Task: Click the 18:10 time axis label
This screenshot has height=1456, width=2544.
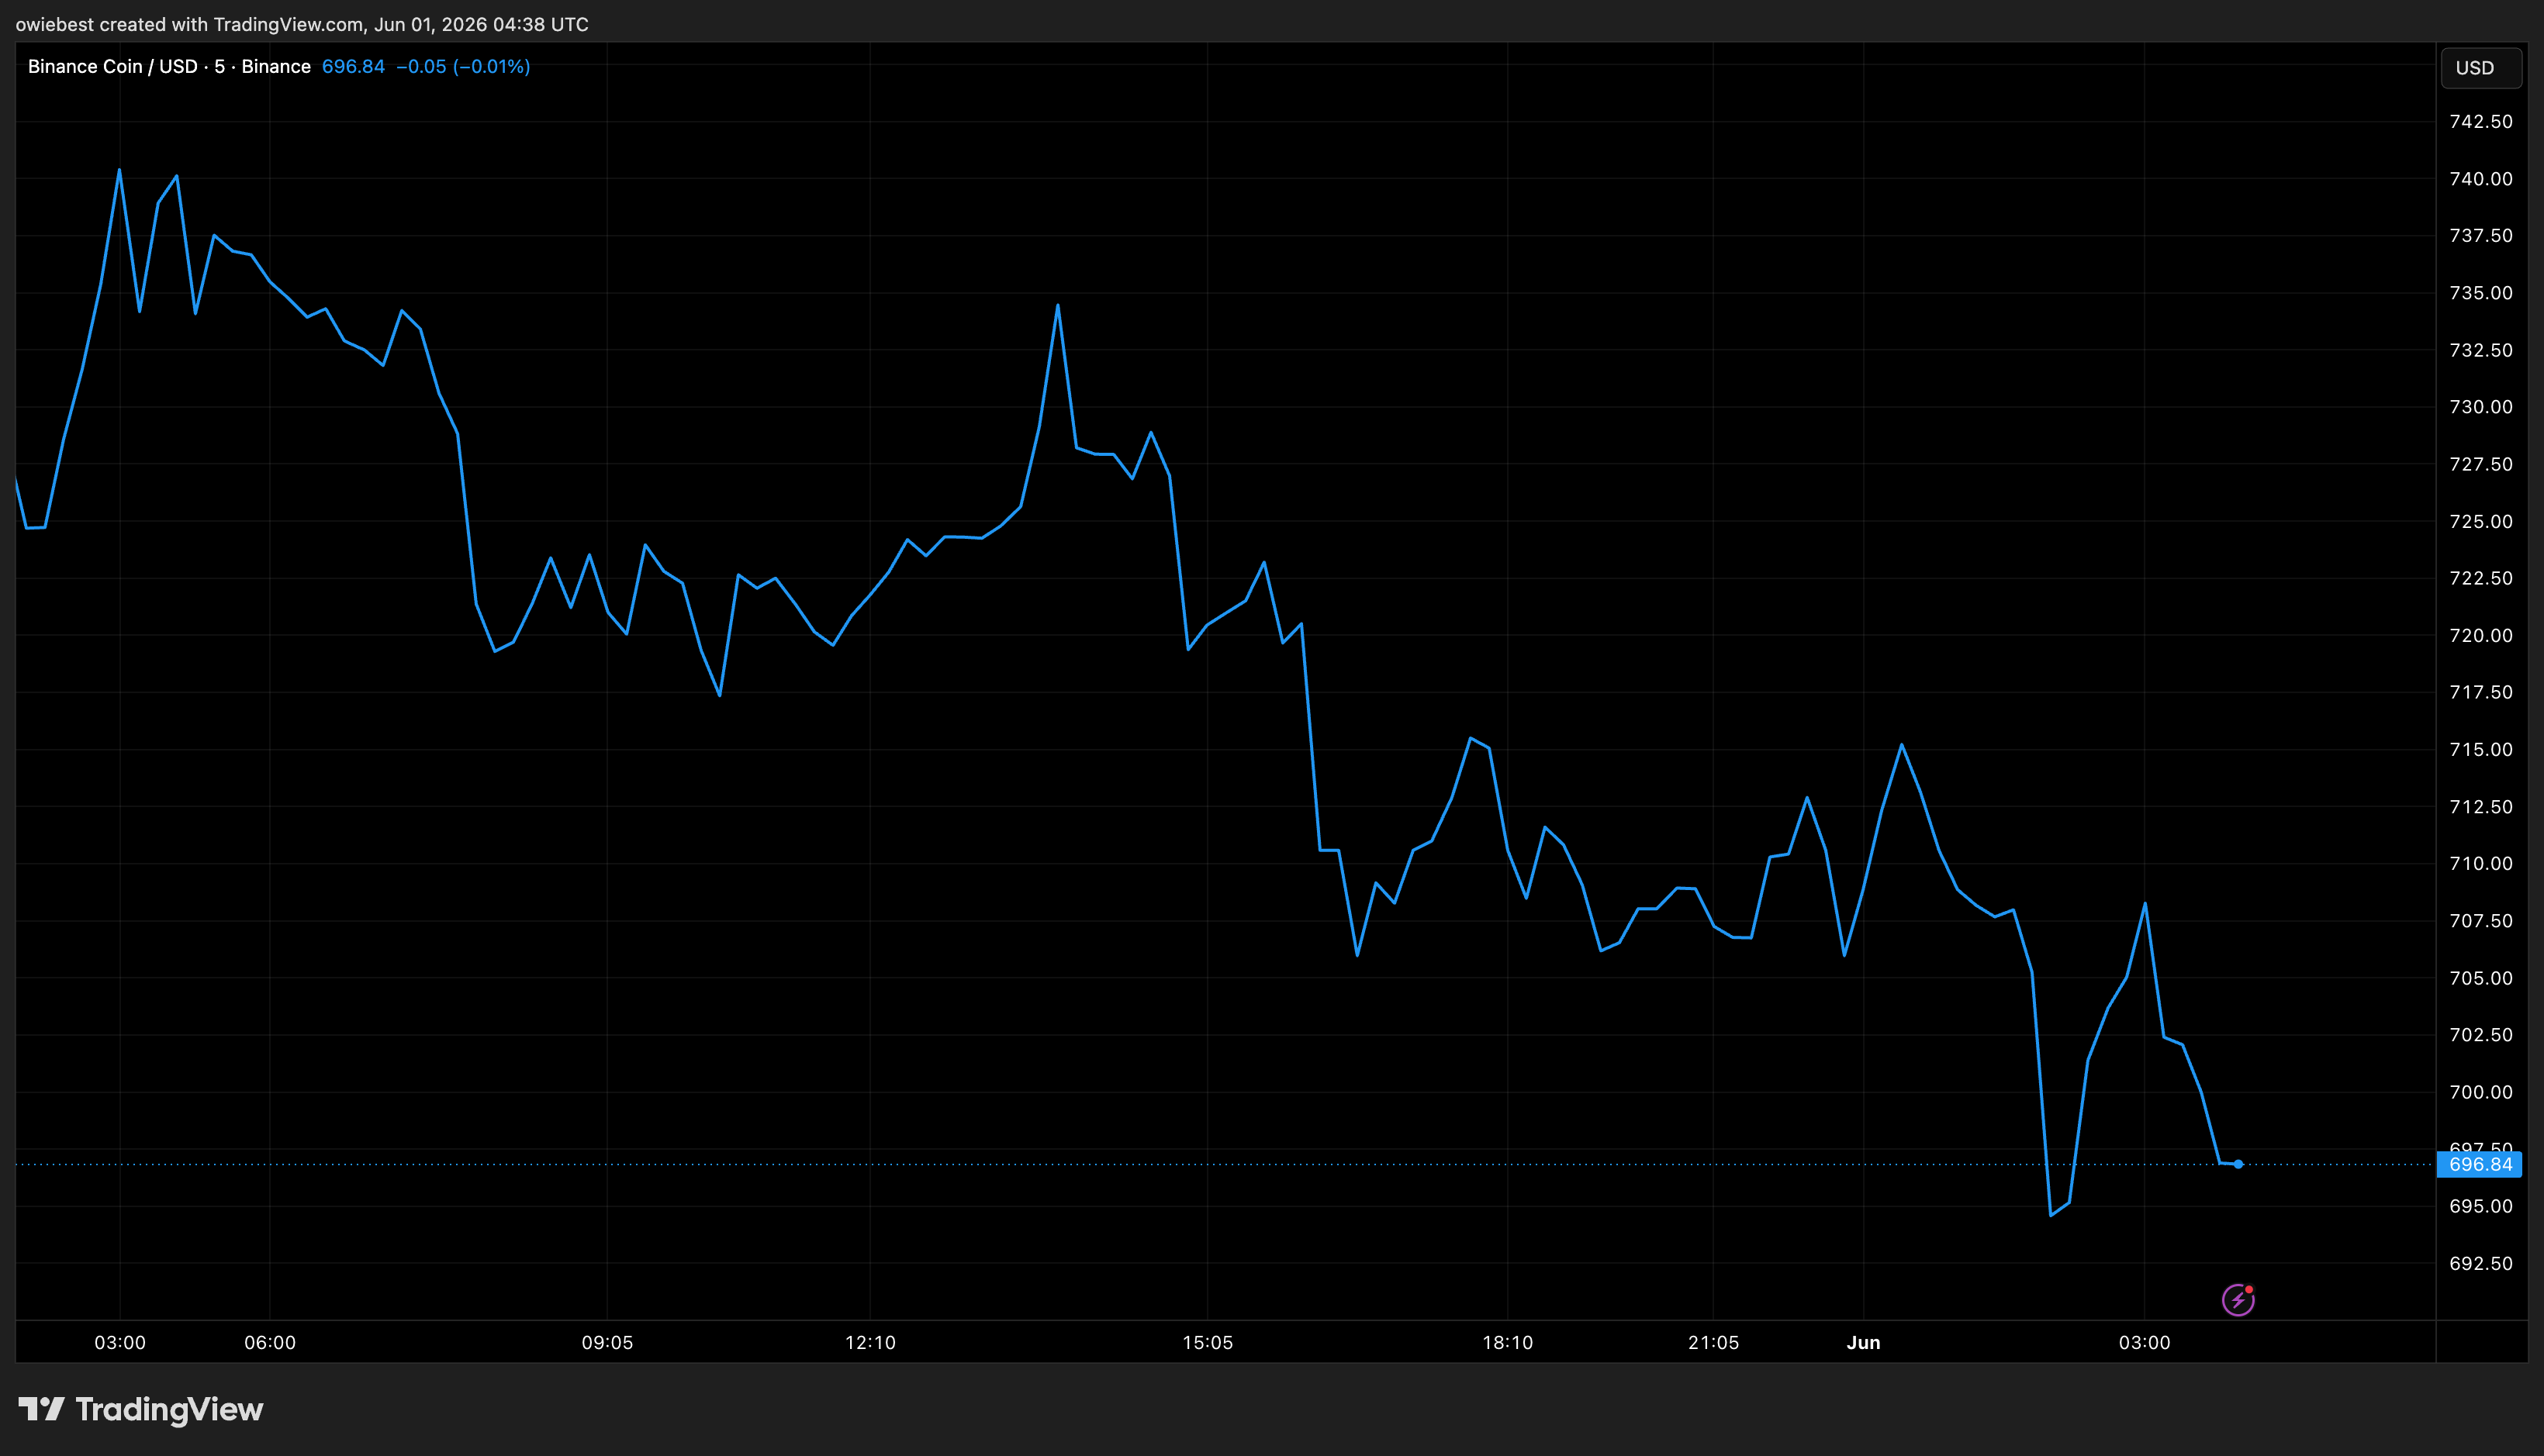Action: (1508, 1342)
